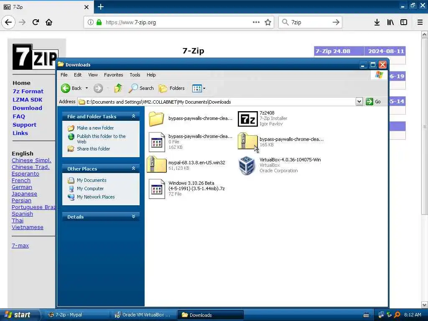The height and width of the screenshot is (321, 428).
Task: Go up one folder level icon
Action: (118, 88)
